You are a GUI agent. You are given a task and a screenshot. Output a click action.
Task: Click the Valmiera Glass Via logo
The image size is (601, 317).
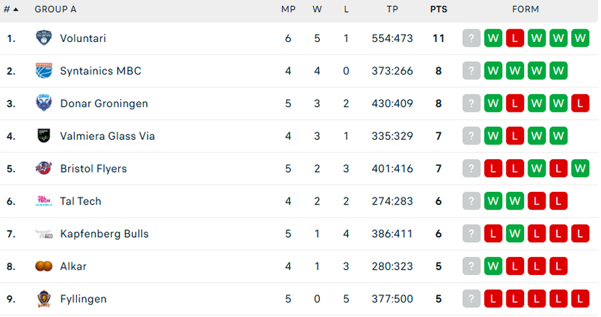[43, 136]
